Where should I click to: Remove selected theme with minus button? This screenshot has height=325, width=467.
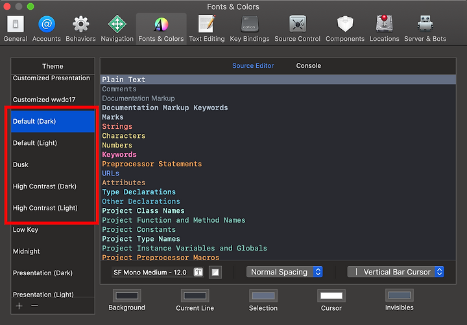tap(34, 306)
